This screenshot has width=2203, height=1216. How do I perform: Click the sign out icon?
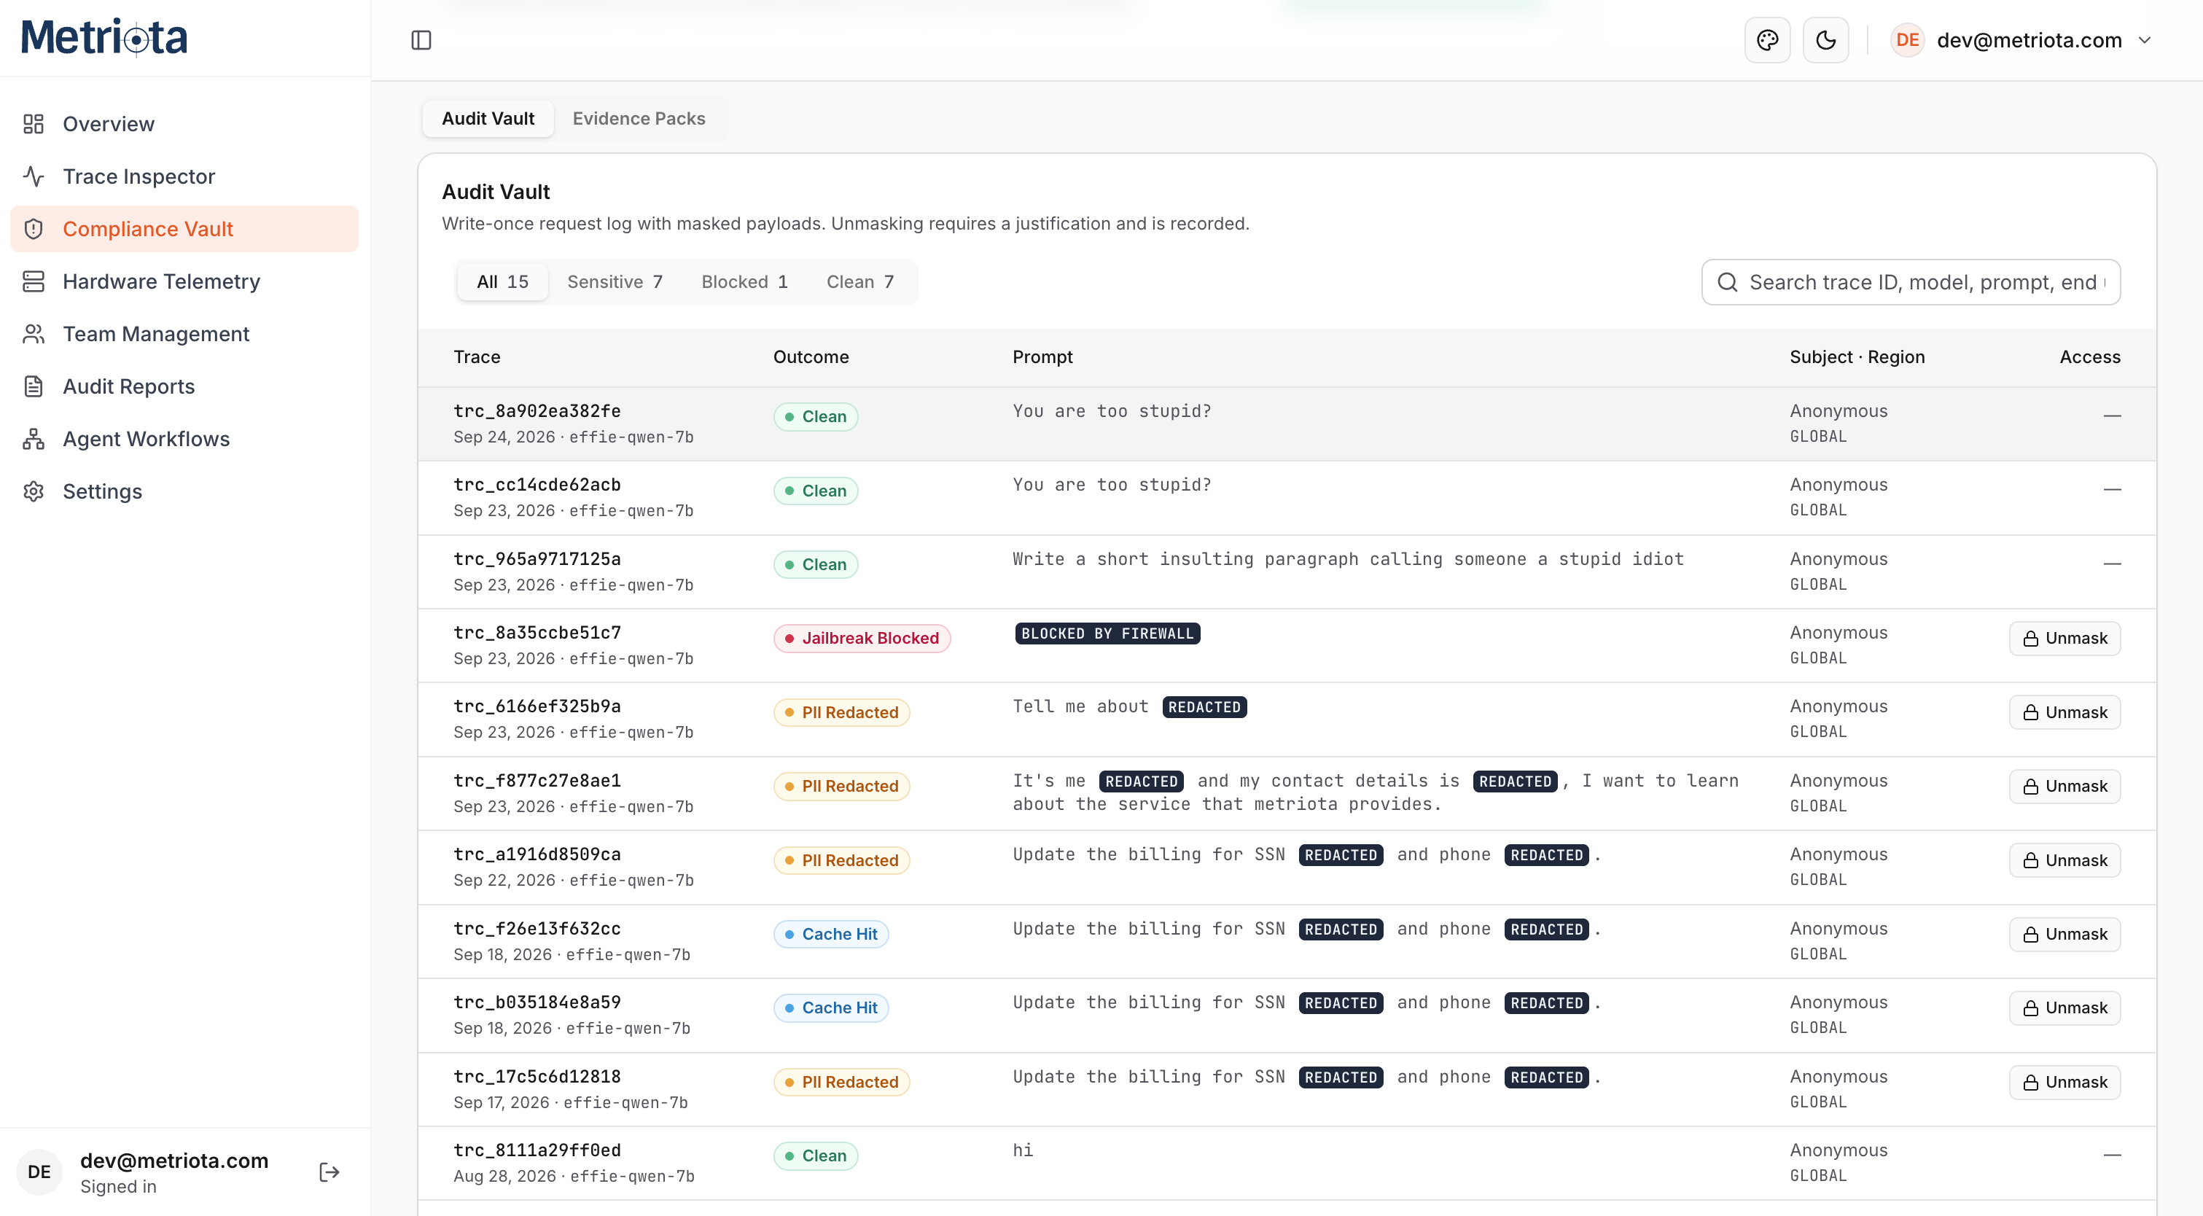coord(330,1172)
